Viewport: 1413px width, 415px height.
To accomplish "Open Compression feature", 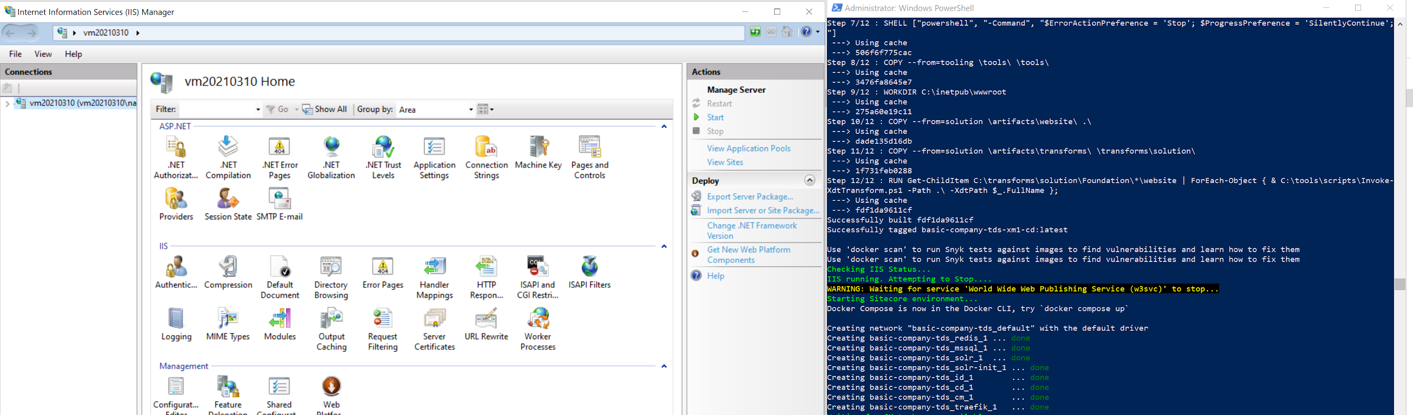I will click(x=228, y=272).
